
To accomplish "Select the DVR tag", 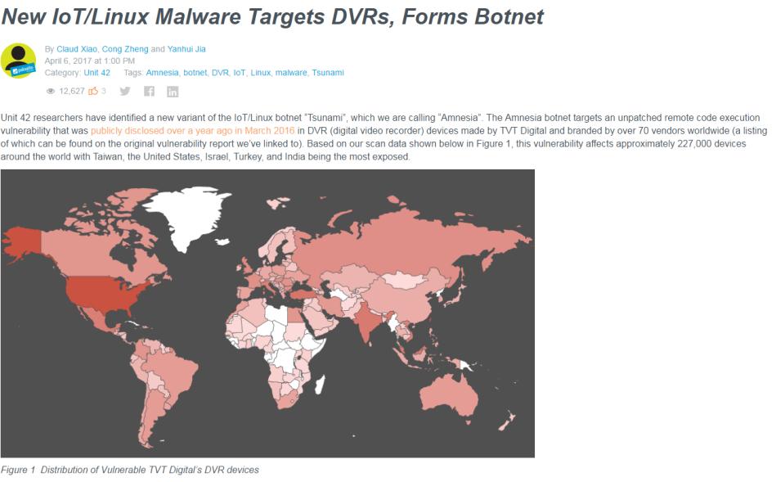I will (220, 73).
